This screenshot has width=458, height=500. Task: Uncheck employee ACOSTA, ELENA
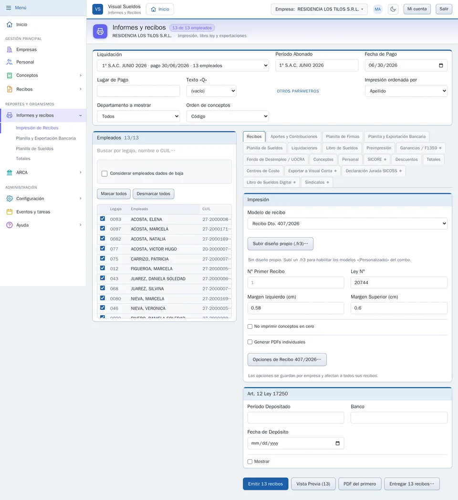click(103, 219)
